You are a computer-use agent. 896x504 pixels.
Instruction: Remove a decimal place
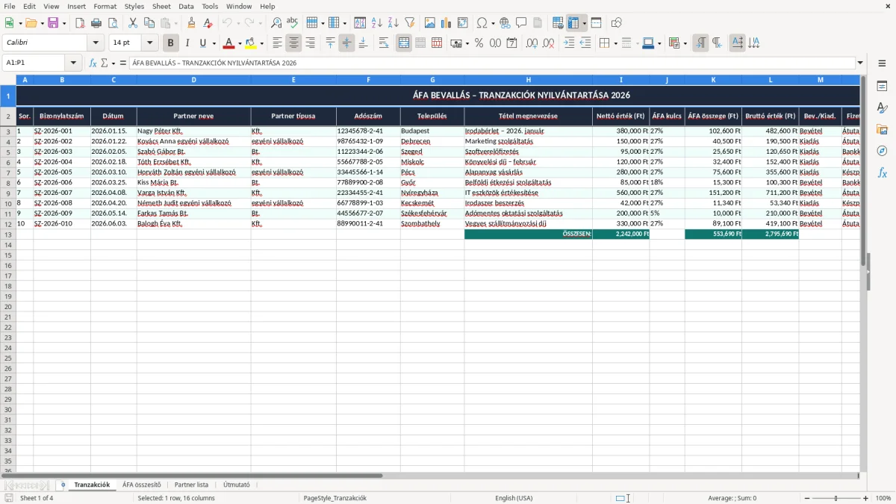548,43
